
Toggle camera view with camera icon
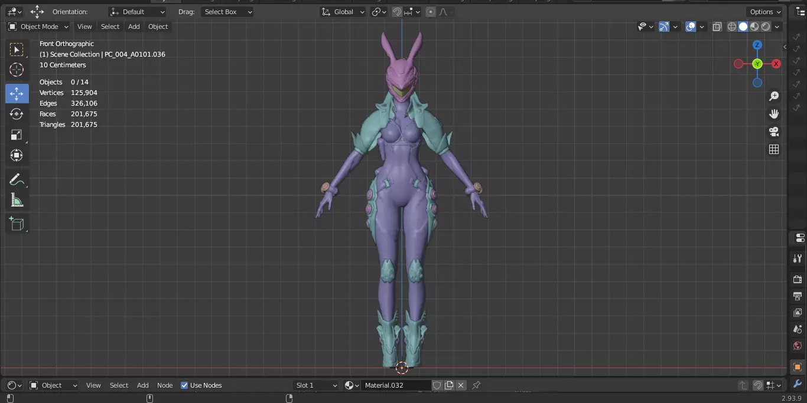774,132
